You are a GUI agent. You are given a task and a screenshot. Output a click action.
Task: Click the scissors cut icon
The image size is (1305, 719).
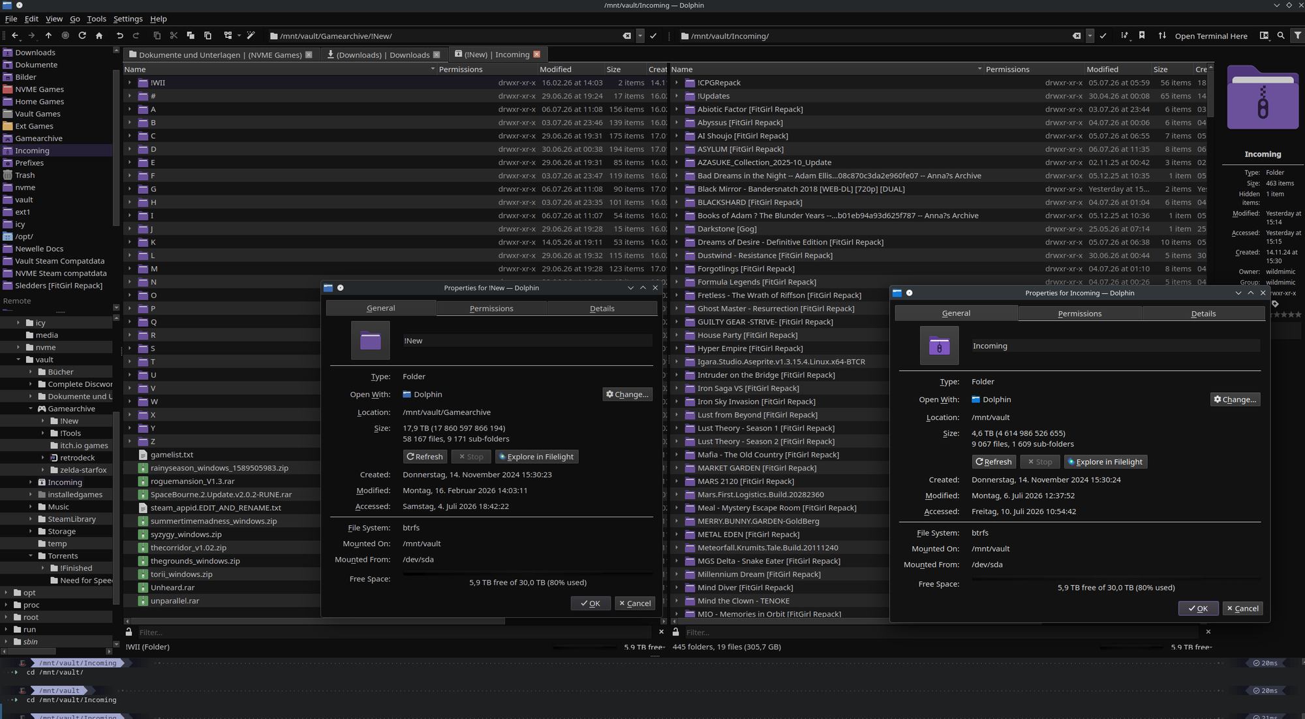[x=174, y=36]
